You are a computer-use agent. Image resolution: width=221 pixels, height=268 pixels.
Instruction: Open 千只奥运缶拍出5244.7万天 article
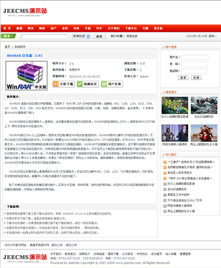coord(185,200)
